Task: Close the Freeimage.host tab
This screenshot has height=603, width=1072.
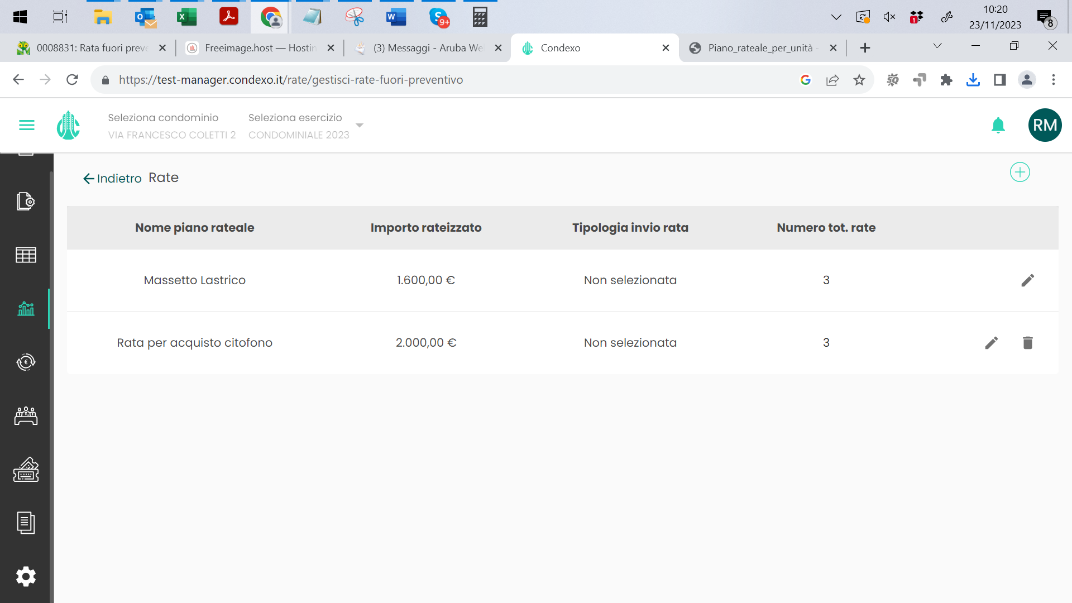Action: 331,48
